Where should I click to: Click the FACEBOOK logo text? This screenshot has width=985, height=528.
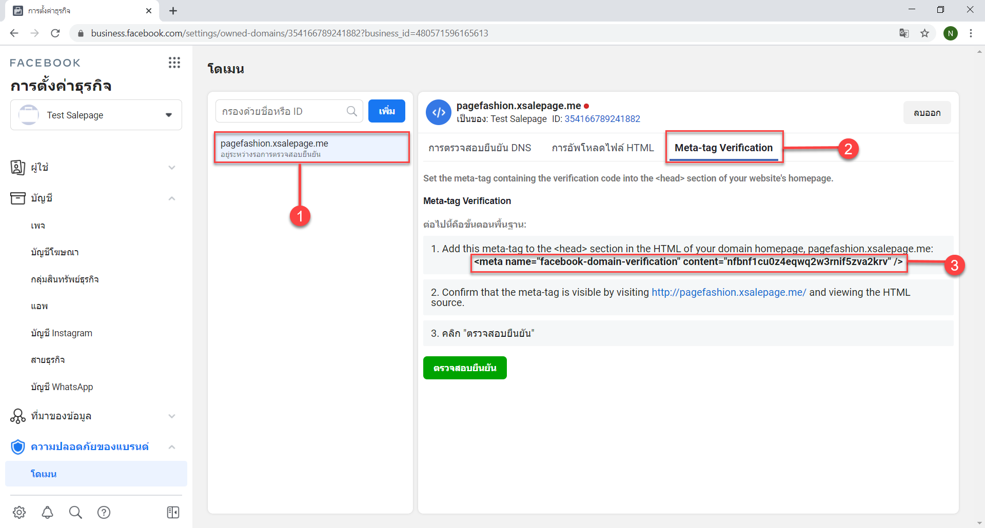click(x=45, y=63)
